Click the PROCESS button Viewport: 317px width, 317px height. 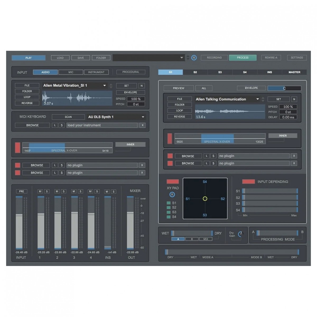[243, 58]
